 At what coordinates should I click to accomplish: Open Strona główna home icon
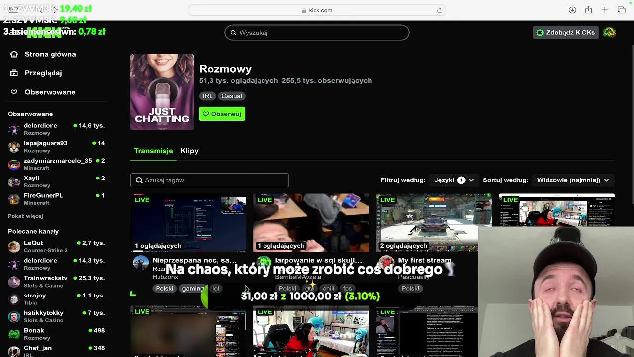(x=14, y=54)
